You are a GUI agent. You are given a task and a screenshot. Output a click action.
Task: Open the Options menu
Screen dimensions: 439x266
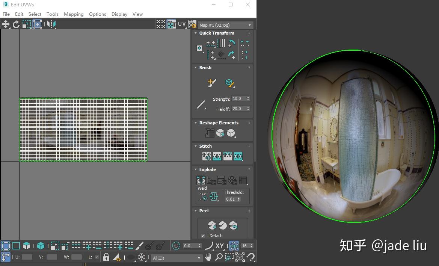click(x=97, y=14)
